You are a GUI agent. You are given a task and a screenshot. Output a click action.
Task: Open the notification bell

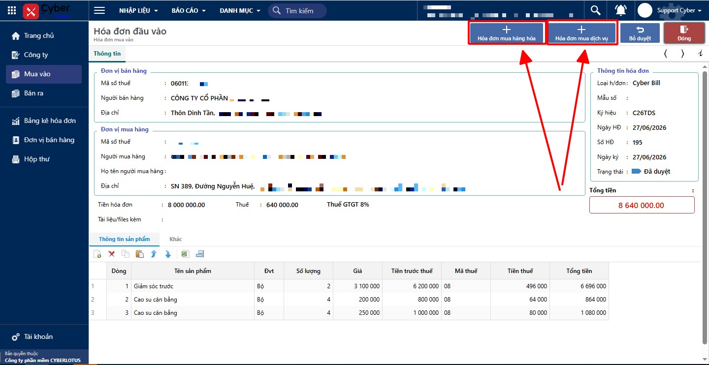[621, 10]
